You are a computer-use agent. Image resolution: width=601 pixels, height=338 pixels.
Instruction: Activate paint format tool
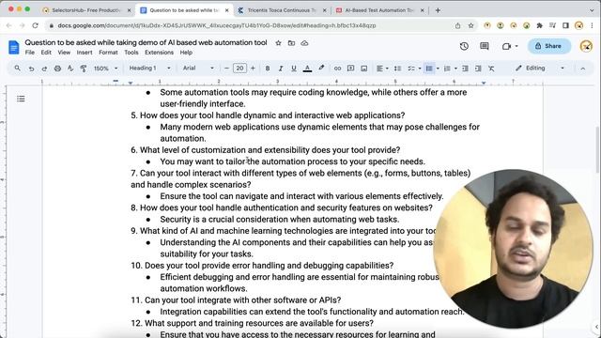(x=84, y=69)
